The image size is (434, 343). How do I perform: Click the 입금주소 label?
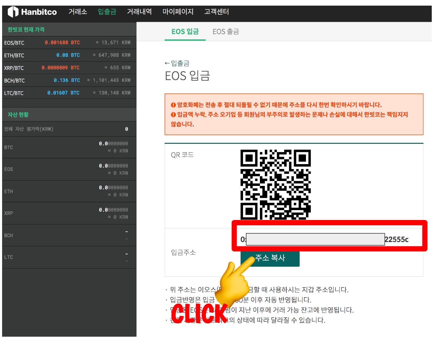coord(183,252)
